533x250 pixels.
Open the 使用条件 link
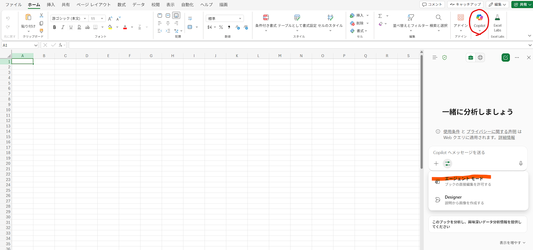(451, 132)
